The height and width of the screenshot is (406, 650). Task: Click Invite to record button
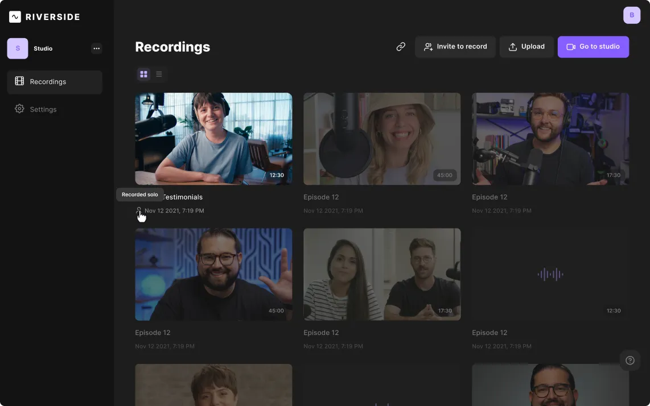coord(455,47)
